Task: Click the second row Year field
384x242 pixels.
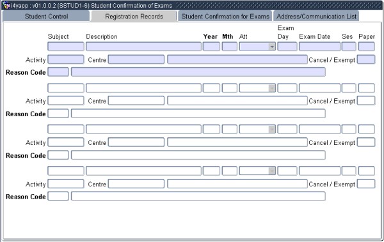Action: [211, 88]
